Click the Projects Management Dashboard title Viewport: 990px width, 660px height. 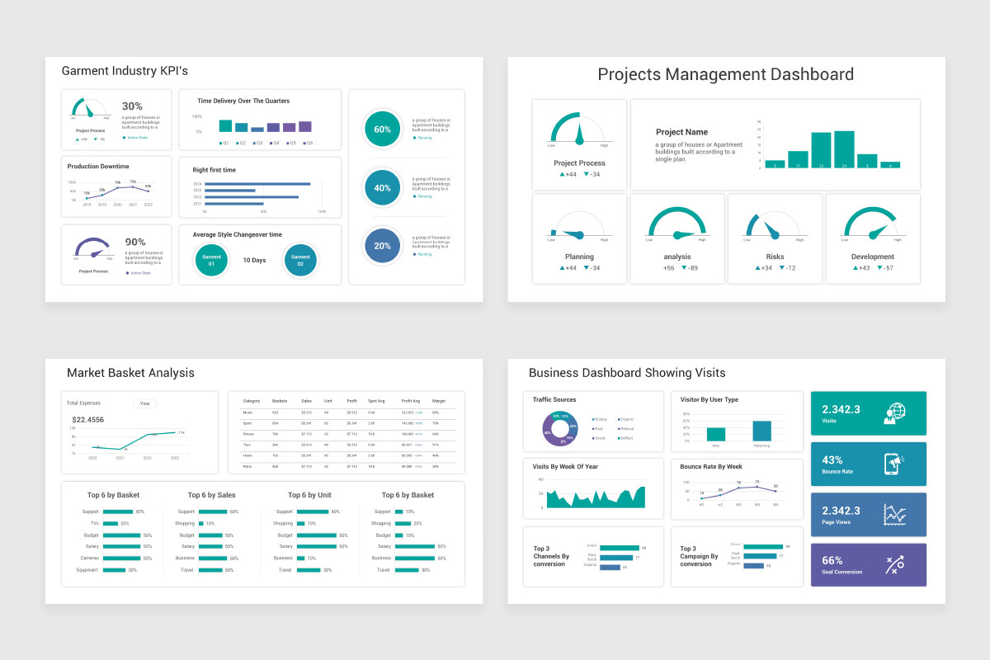726,74
